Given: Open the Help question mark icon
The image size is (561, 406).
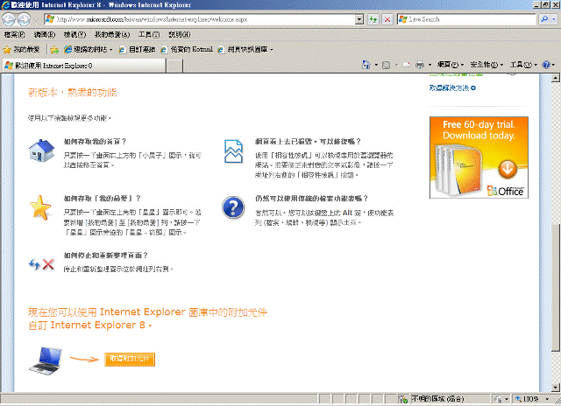Looking at the screenshot, I should point(546,65).
